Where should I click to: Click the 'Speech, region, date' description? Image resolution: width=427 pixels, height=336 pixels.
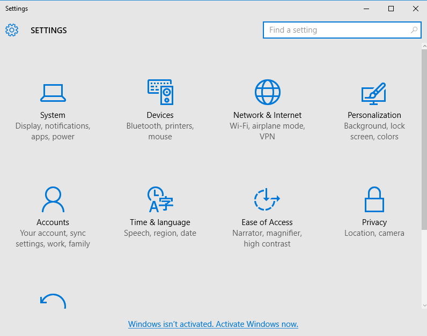160,233
